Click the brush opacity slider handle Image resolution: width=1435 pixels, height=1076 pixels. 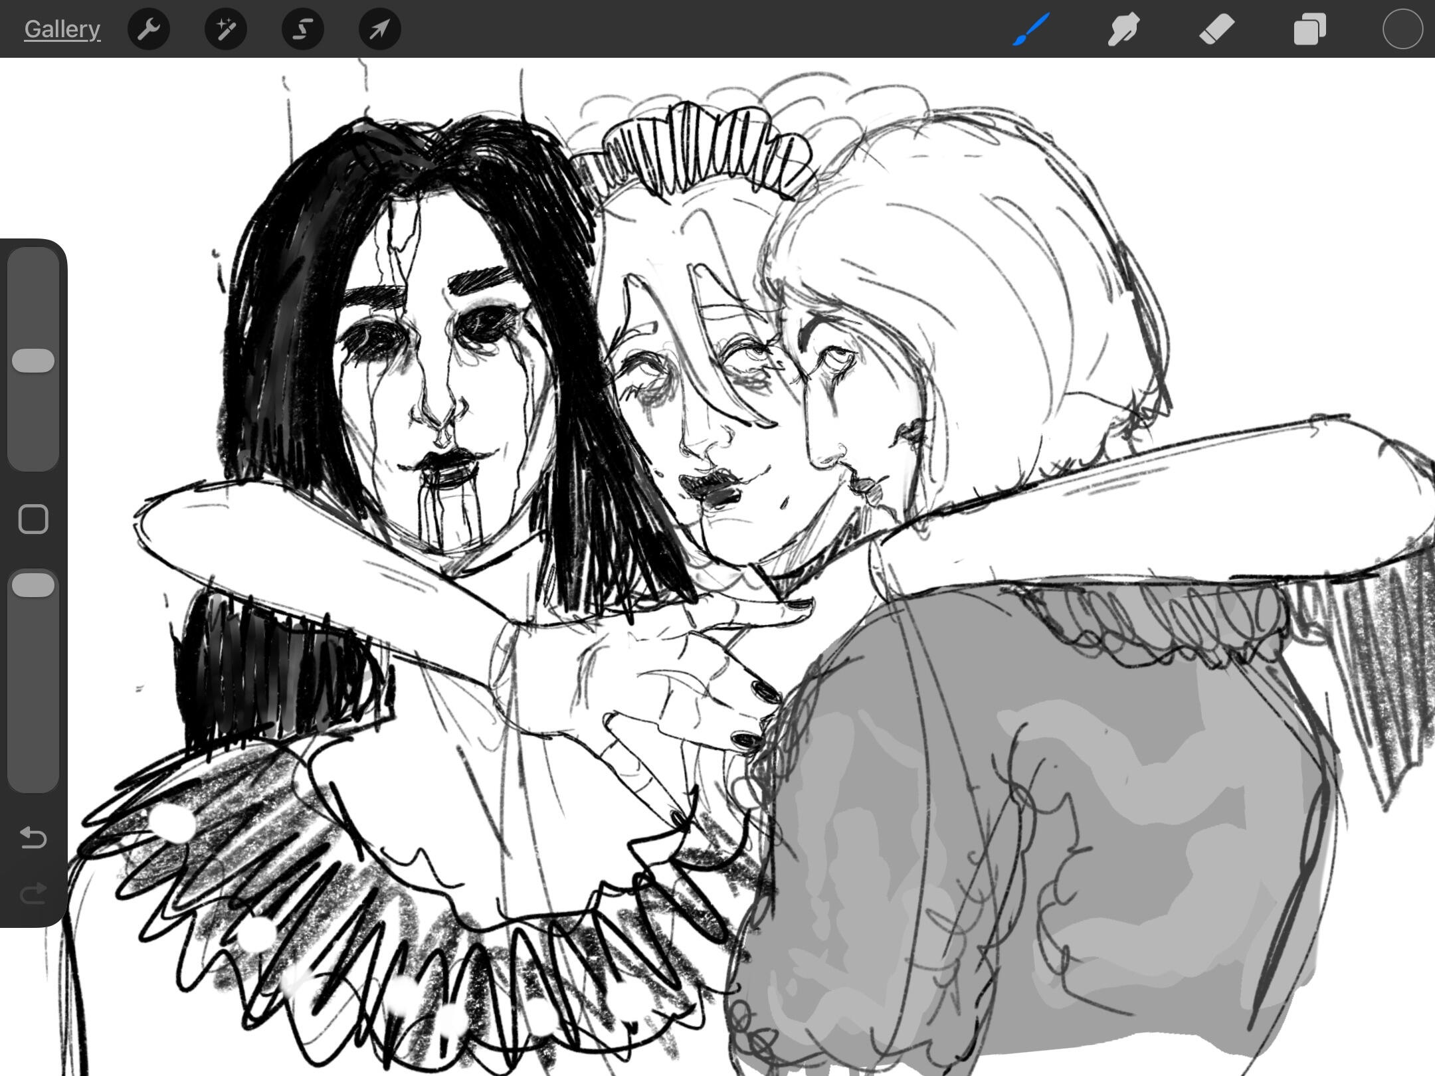point(33,585)
